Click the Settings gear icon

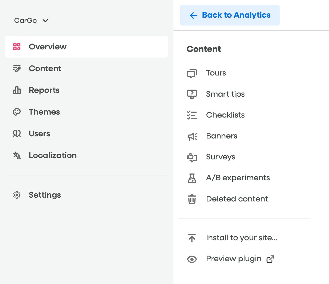point(17,195)
